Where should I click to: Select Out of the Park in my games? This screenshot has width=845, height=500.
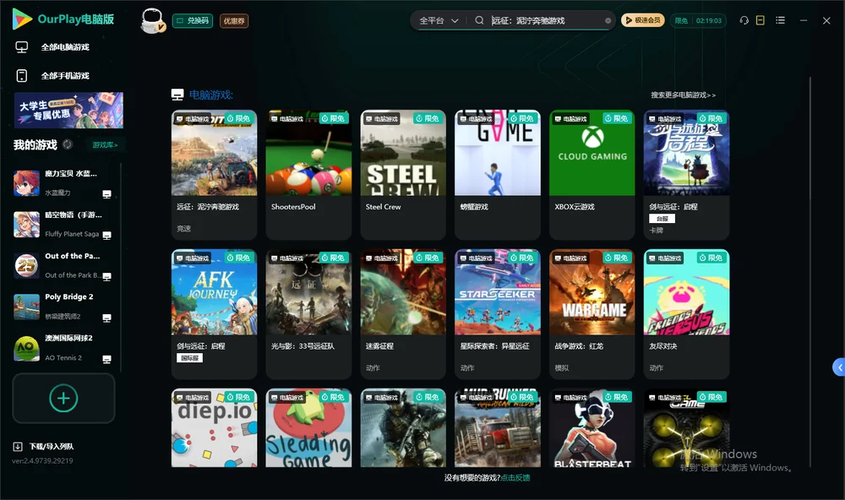[x=63, y=265]
